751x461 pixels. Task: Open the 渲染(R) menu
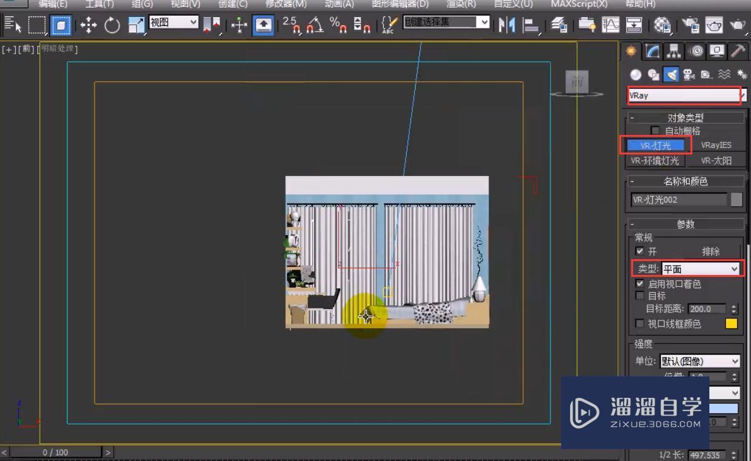click(461, 4)
